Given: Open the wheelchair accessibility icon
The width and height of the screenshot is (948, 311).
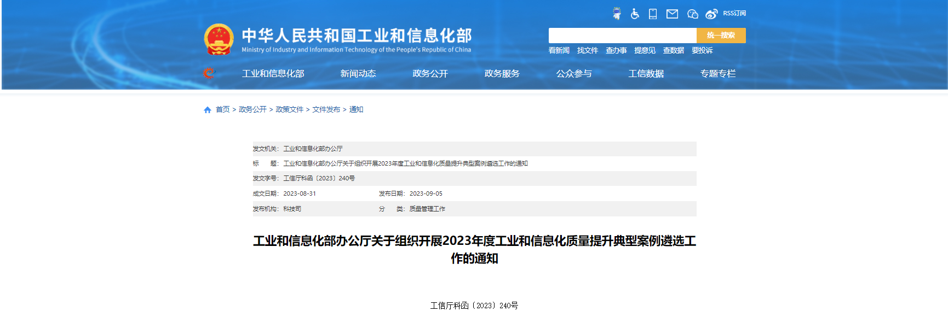Looking at the screenshot, I should click(635, 14).
